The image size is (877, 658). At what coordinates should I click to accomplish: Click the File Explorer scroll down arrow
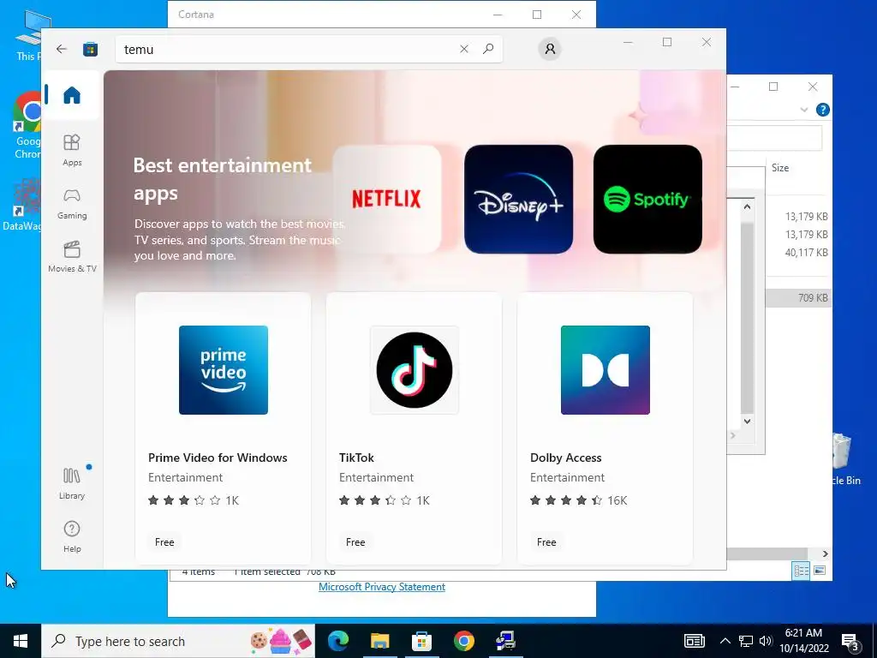(x=747, y=421)
